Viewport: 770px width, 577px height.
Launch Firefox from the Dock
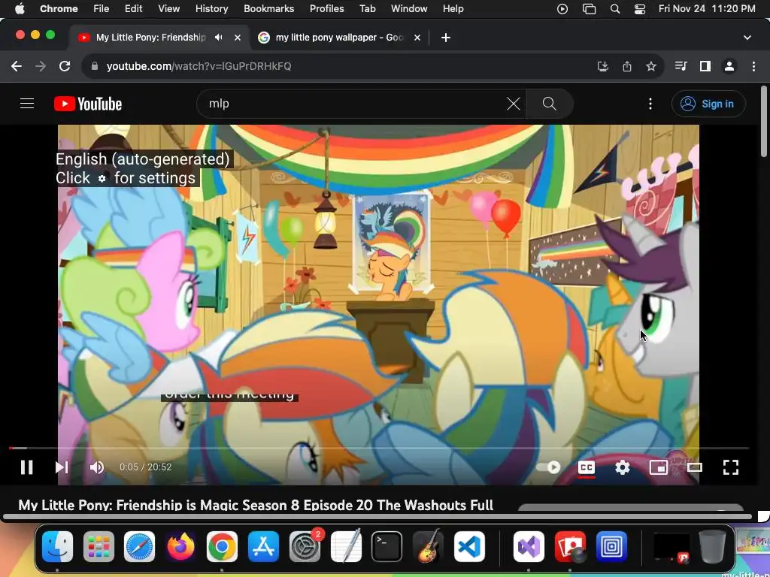[x=180, y=546]
